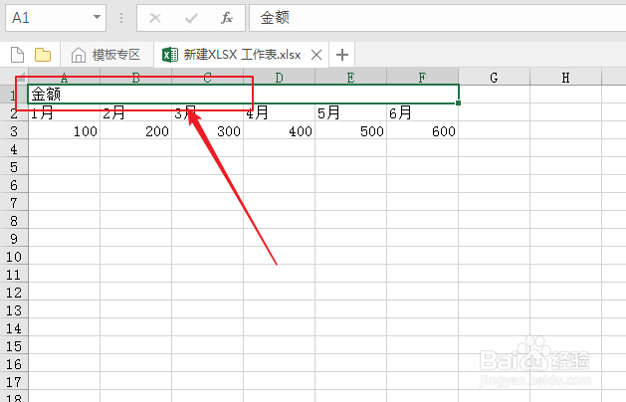Switch to the 模板专区 tab
The image size is (626, 402).
point(106,55)
